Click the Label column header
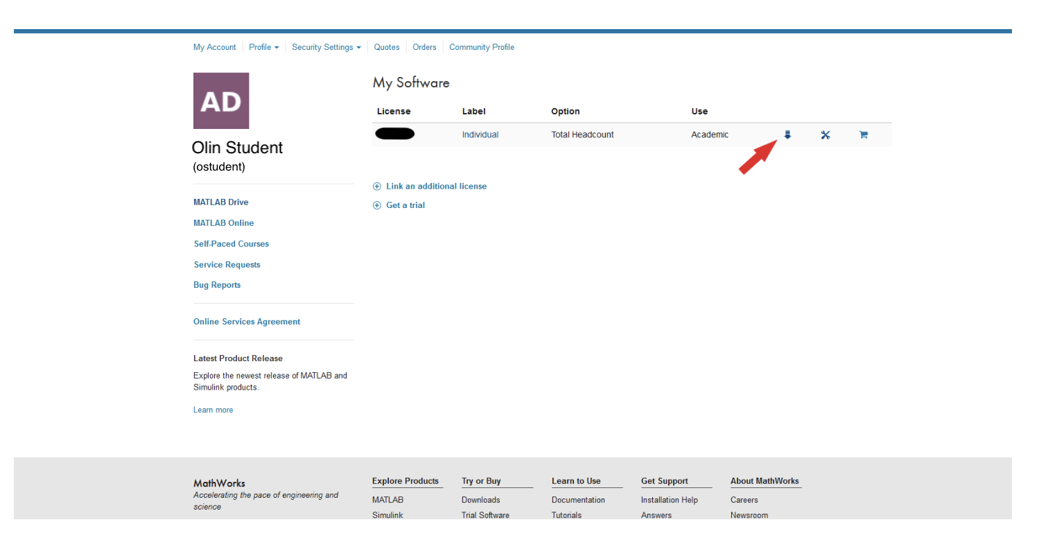Image resolution: width=1048 pixels, height=538 pixels. click(x=474, y=111)
